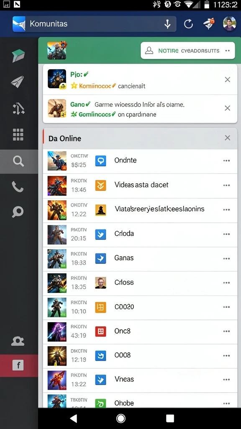Viewport: 241px width, 429px height.
Task: Tap the refresh icon in top bar
Action: (188, 24)
